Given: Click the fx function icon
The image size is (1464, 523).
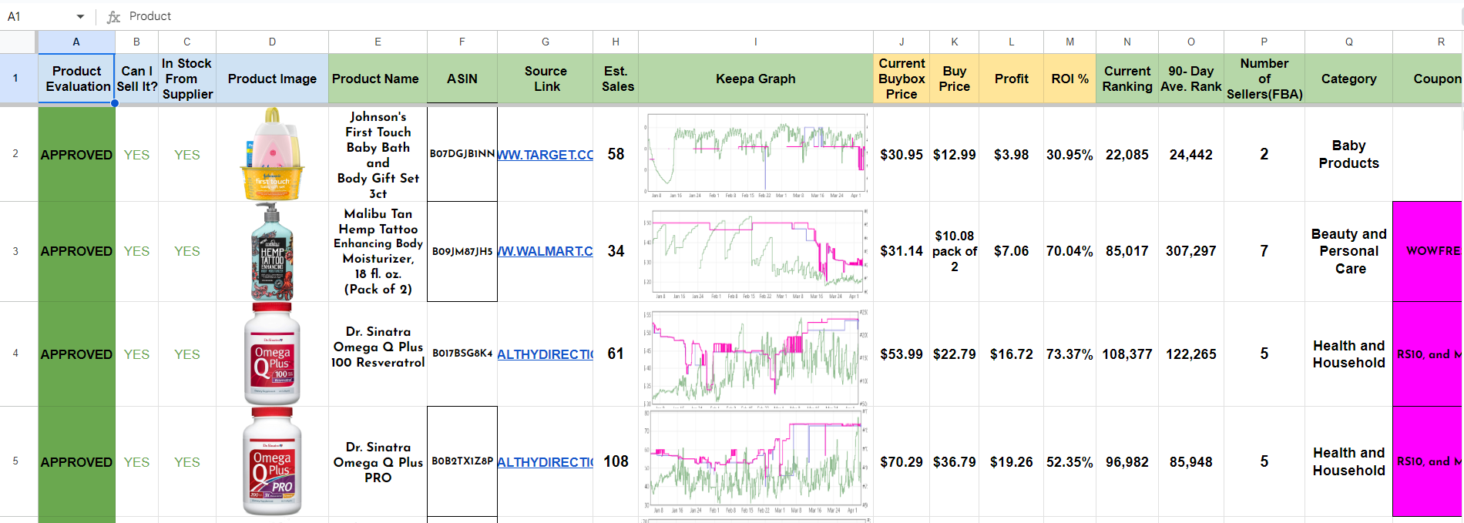Looking at the screenshot, I should [x=114, y=16].
